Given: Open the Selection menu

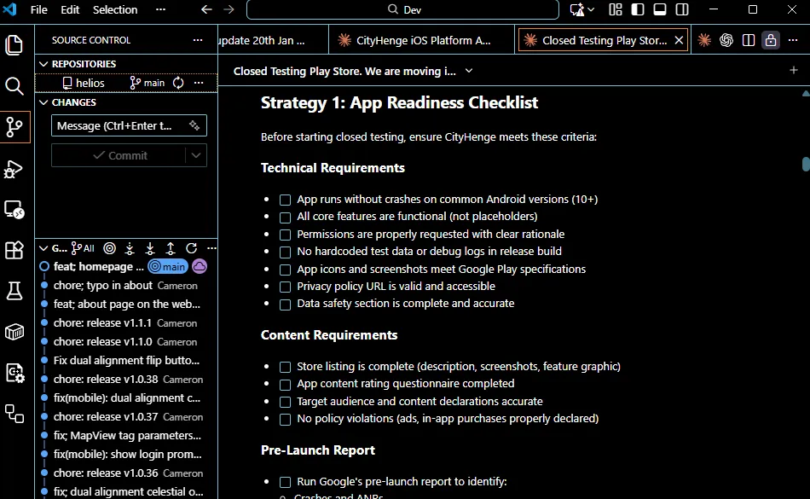Looking at the screenshot, I should click(x=115, y=9).
